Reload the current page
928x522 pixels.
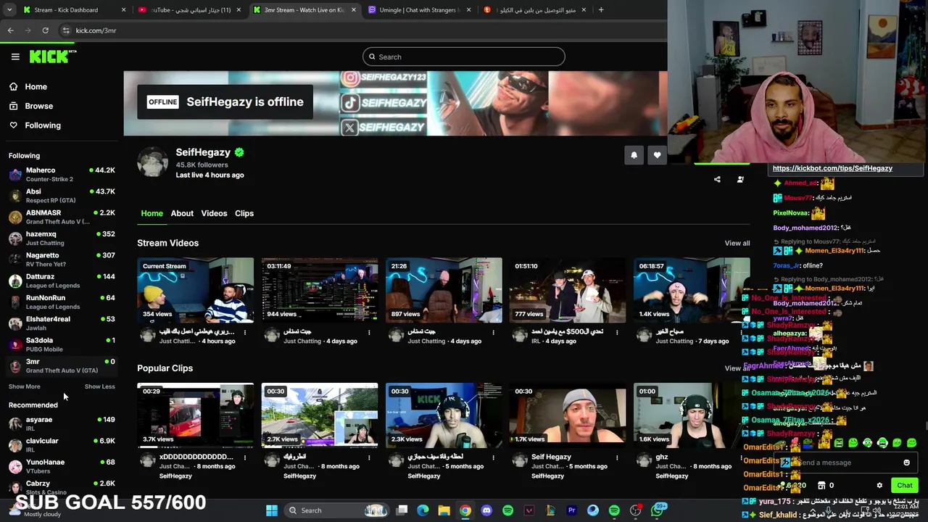click(x=45, y=30)
